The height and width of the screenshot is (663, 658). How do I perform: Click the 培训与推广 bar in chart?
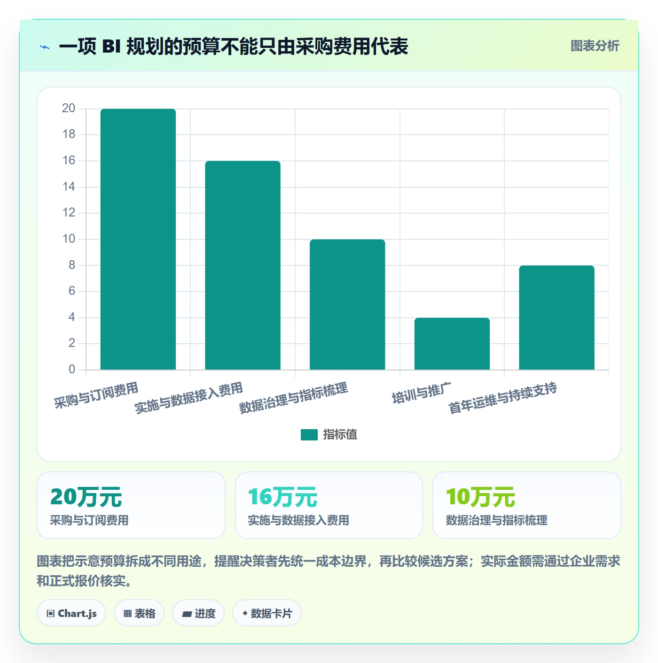click(x=452, y=344)
